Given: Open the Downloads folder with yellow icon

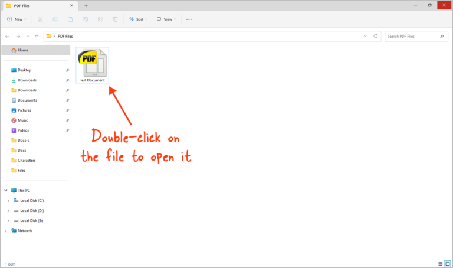Looking at the screenshot, I should point(24,90).
